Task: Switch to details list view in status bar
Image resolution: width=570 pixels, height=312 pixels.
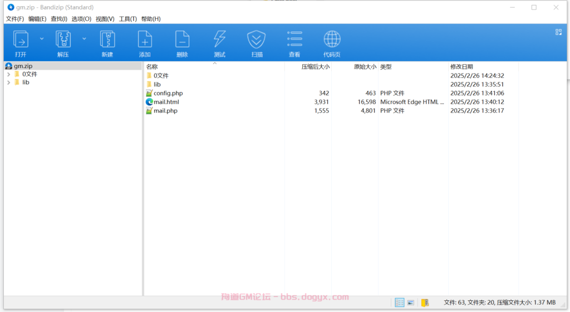Action: (399, 303)
